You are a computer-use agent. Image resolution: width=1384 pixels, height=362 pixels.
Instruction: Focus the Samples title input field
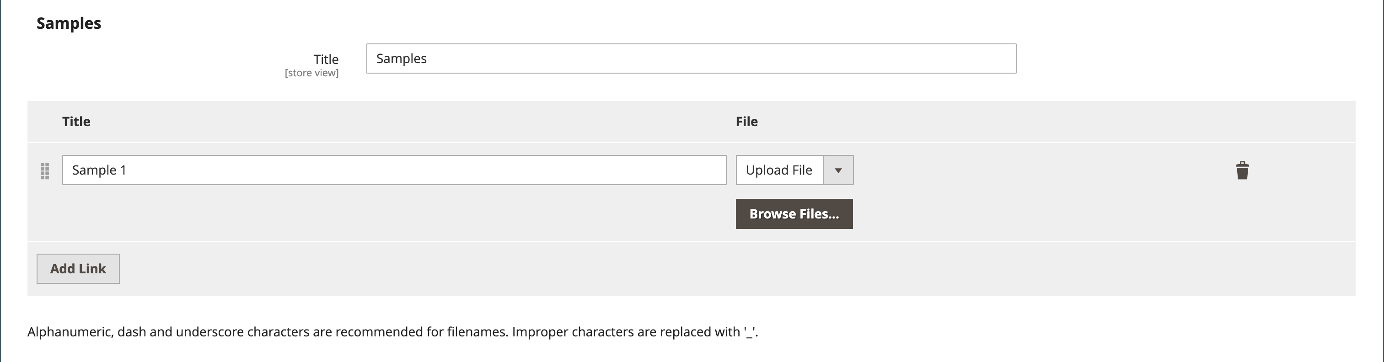pyautogui.click(x=691, y=59)
